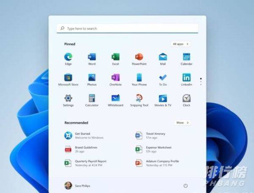Open Quarterly Payroll Report recommended file
The image size is (254, 193).
pyautogui.click(x=86, y=163)
